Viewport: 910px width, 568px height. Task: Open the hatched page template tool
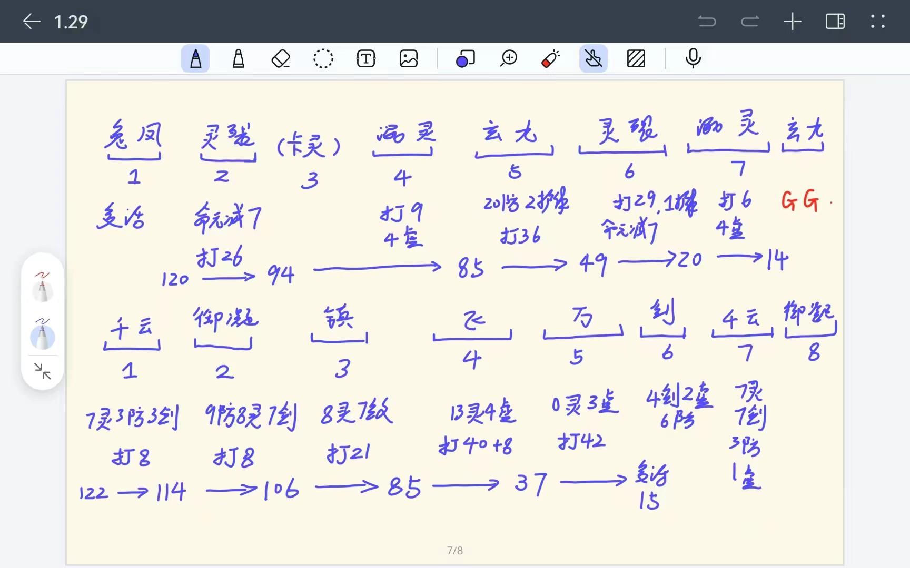tap(636, 58)
